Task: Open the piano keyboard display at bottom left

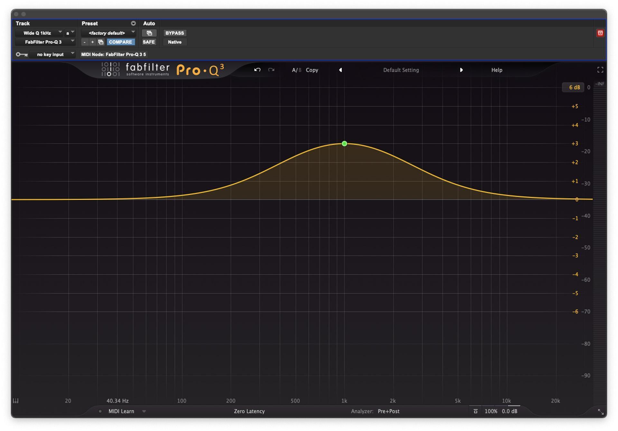Action: tap(15, 401)
